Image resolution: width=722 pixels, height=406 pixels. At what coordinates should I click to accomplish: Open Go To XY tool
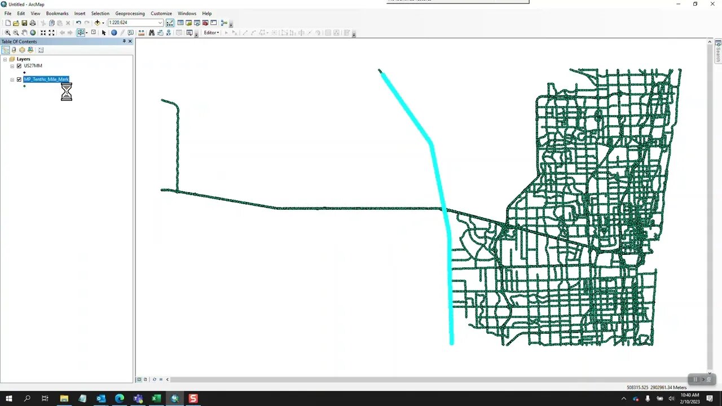(x=169, y=33)
